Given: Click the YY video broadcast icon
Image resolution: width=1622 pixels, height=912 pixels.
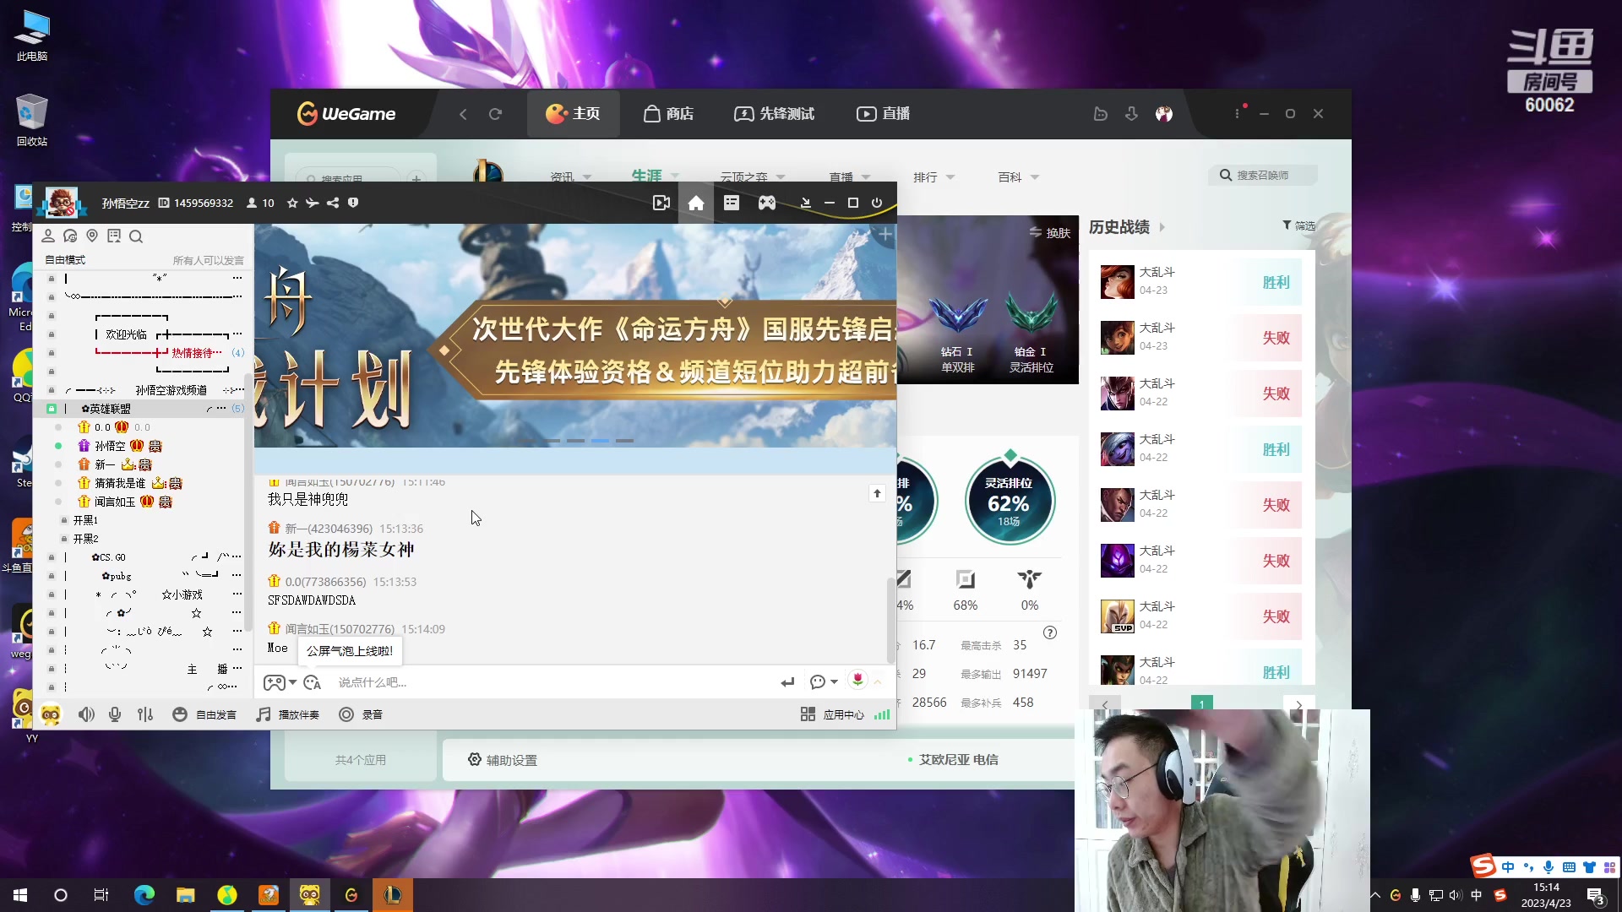Looking at the screenshot, I should coord(661,203).
